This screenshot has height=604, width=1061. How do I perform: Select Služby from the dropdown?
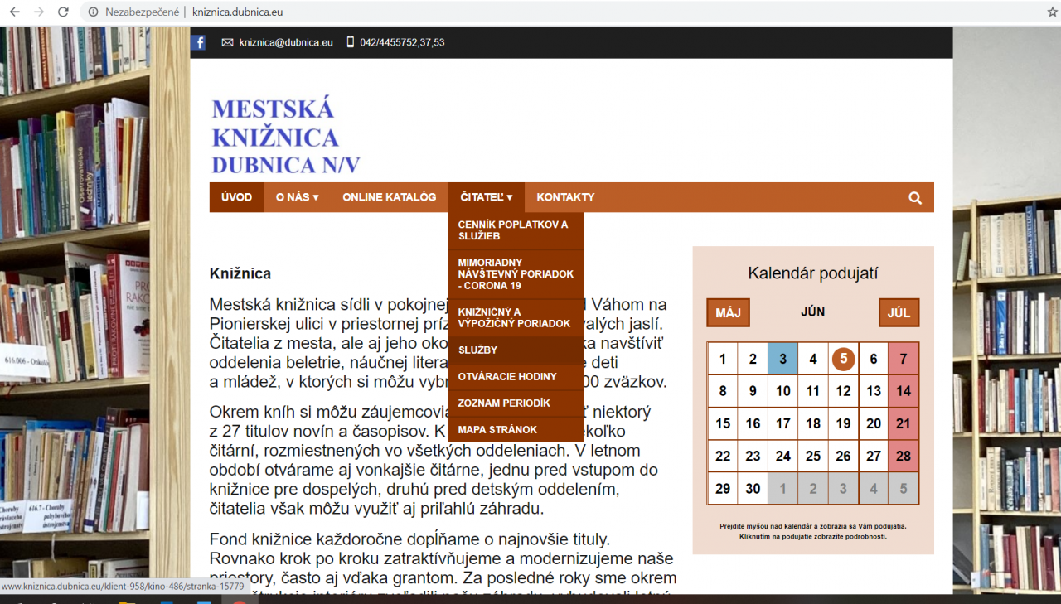[x=516, y=350]
